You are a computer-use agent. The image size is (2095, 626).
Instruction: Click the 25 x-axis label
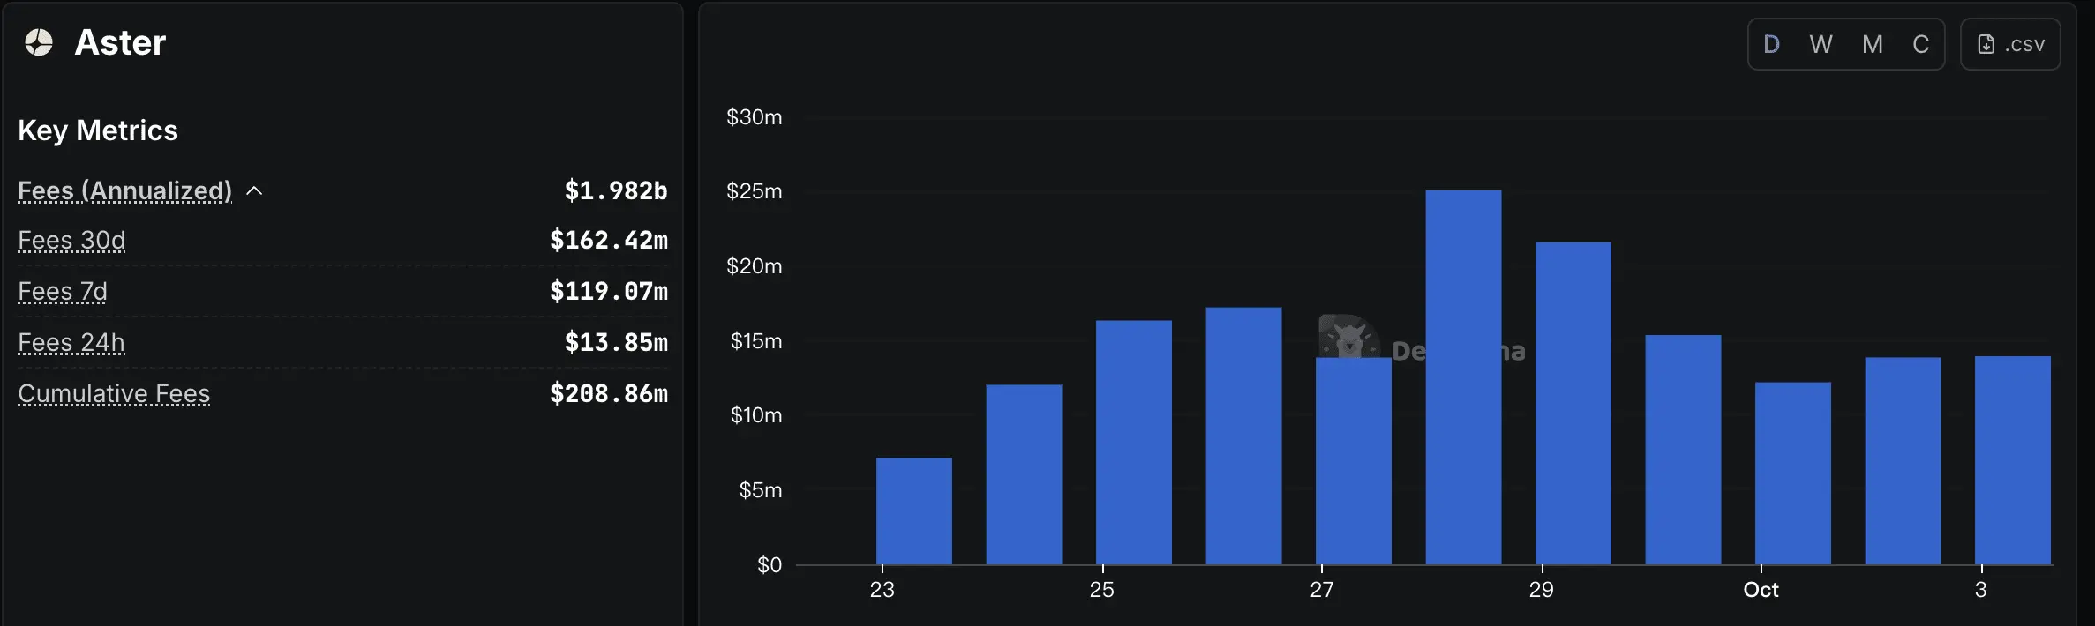[x=1101, y=590]
